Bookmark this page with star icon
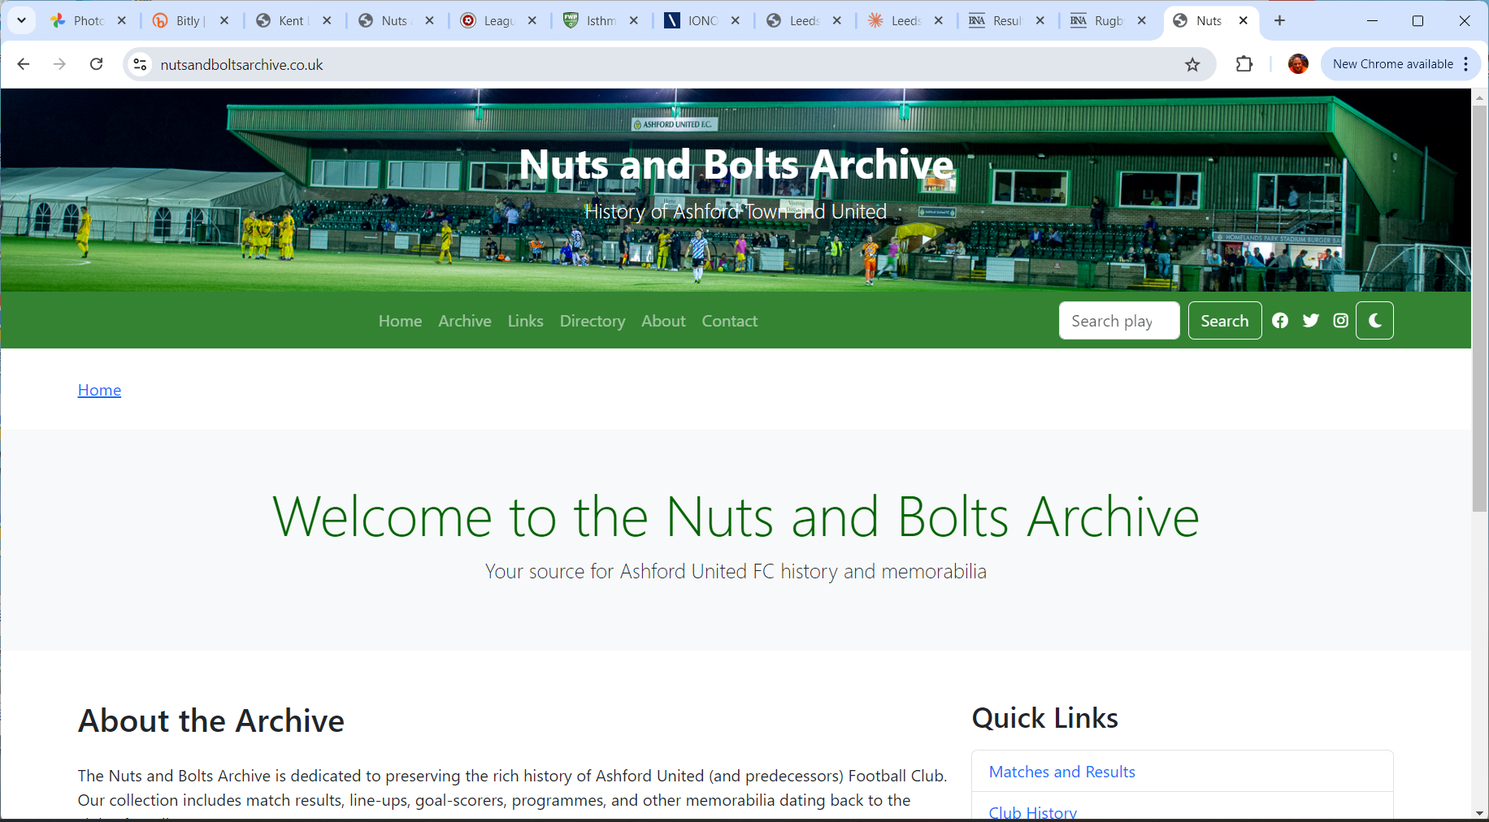1489x822 pixels. [x=1192, y=65]
